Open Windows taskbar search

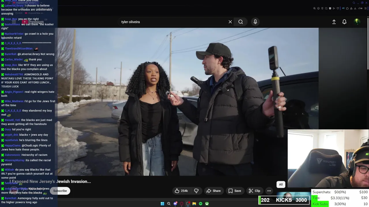coord(169,204)
